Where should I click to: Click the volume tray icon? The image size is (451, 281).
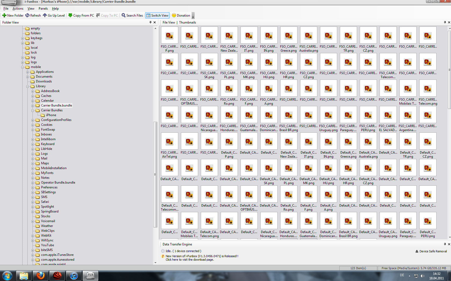pos(423,276)
